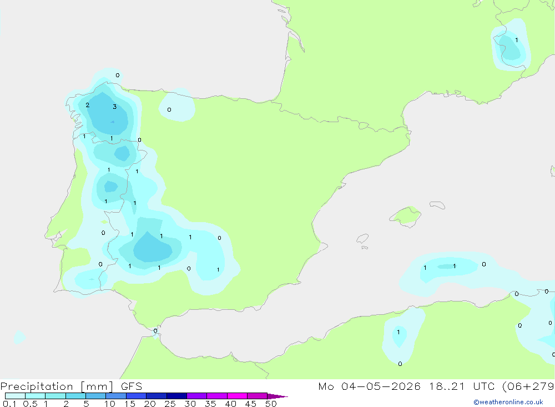Click Ibiza island on the map
This screenshot has height=407, width=555.
coord(362,238)
